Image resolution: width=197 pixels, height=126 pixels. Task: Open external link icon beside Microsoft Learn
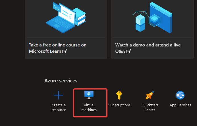point(65,51)
